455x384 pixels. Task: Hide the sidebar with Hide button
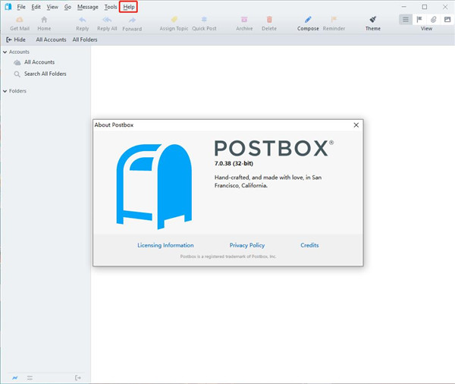(x=15, y=39)
